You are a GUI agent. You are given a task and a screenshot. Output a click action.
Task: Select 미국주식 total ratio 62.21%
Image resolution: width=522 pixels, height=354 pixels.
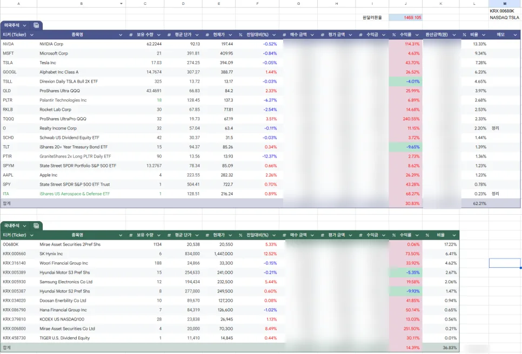[x=474, y=203]
